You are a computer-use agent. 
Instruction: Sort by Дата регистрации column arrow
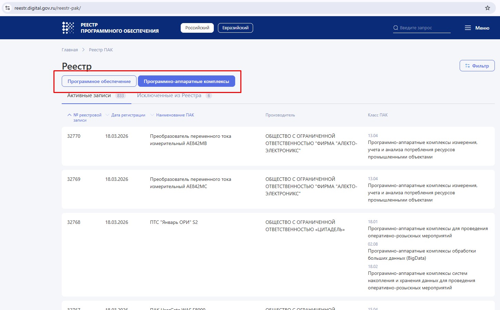click(x=108, y=115)
